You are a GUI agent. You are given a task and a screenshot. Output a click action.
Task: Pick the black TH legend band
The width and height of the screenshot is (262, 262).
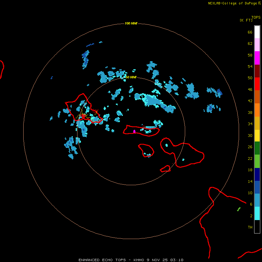(x=257, y=226)
